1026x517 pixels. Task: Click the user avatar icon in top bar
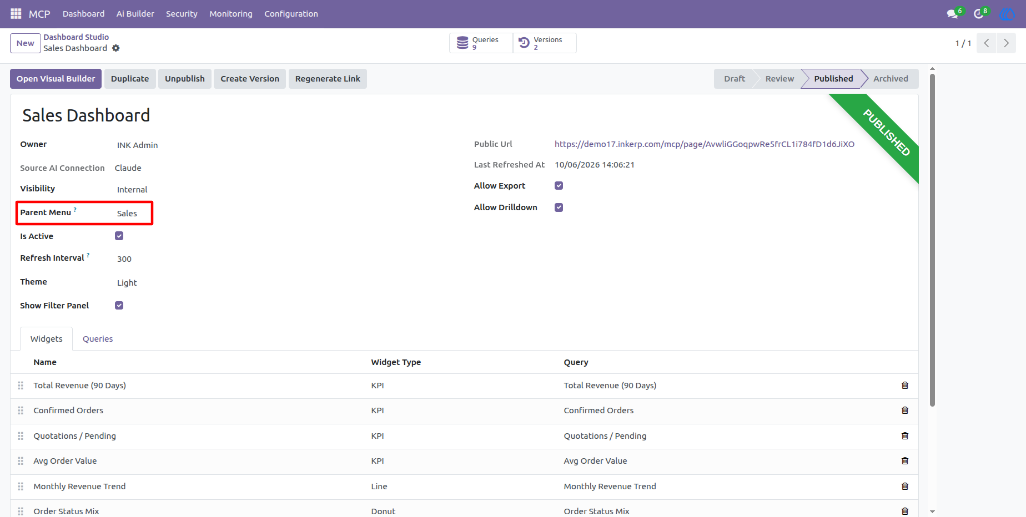(x=1007, y=13)
